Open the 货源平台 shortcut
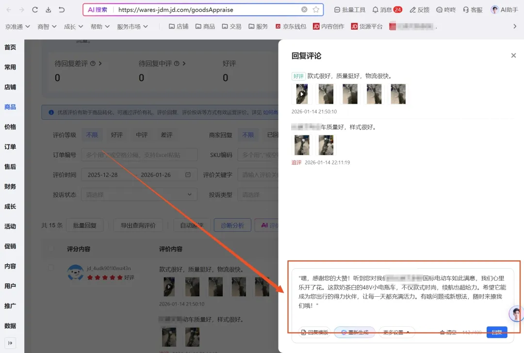Viewport: 524px width, 353px height. point(367,26)
